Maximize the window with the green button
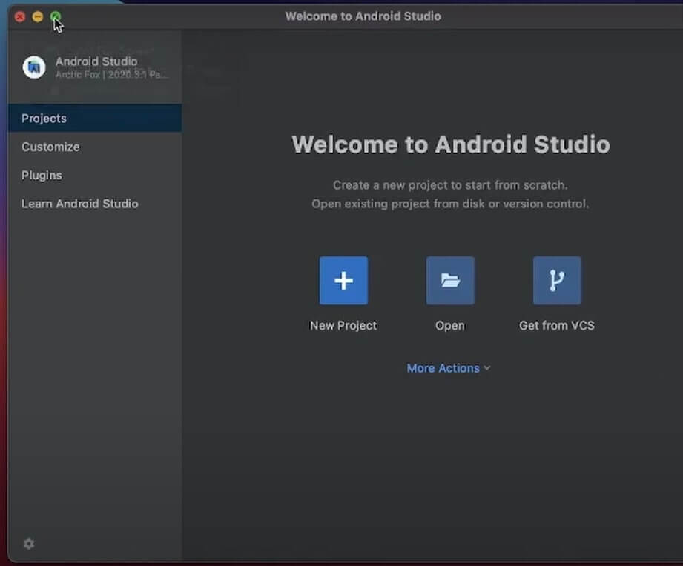 56,17
